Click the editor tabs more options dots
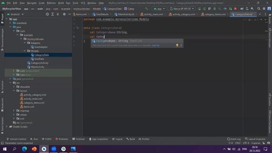 pos(265,14)
